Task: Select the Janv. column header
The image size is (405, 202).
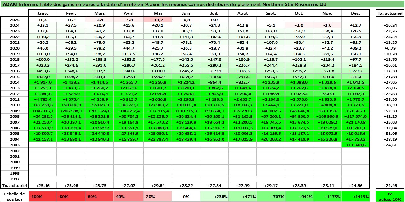Action: tap(43, 13)
